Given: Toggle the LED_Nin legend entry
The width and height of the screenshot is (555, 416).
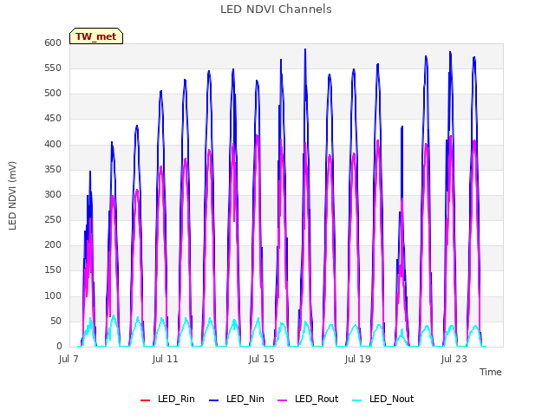Looking at the screenshot, I should coord(237,399).
